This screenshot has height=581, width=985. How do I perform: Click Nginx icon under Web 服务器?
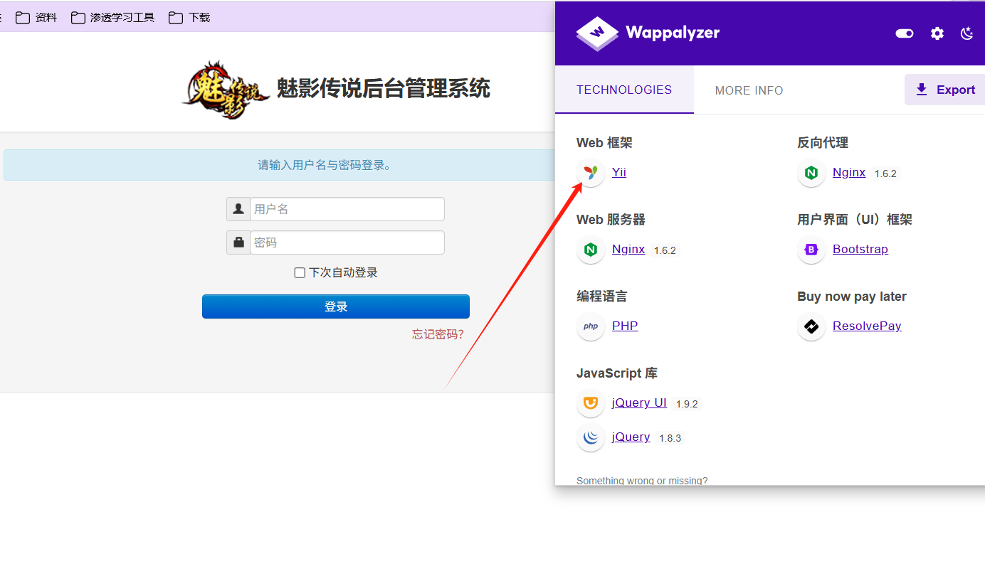[x=591, y=250]
